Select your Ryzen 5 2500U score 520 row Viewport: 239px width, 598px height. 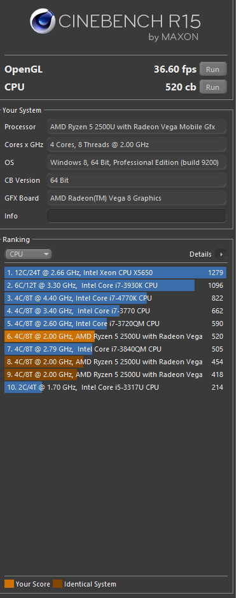coord(115,336)
